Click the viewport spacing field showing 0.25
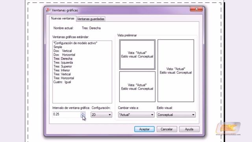 tap(67, 114)
